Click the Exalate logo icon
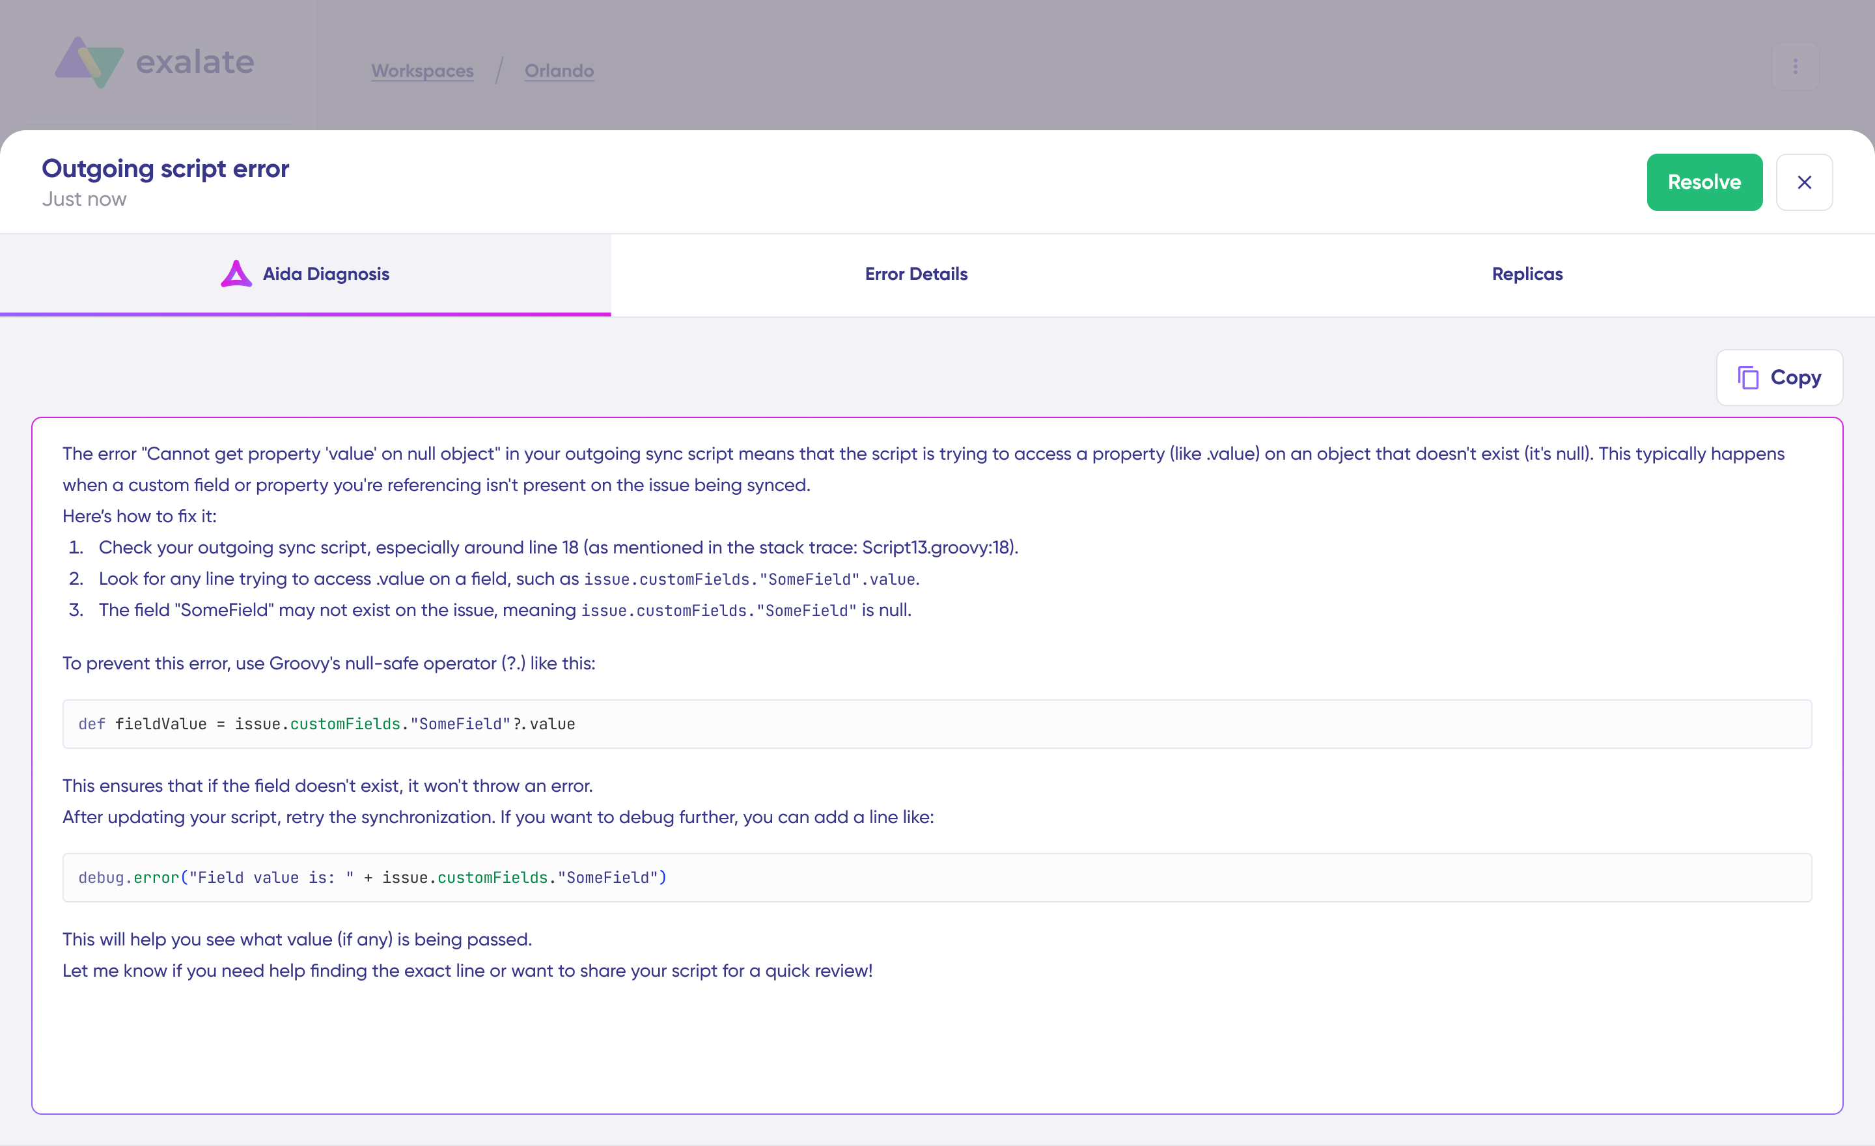The image size is (1875, 1146). 89,62
